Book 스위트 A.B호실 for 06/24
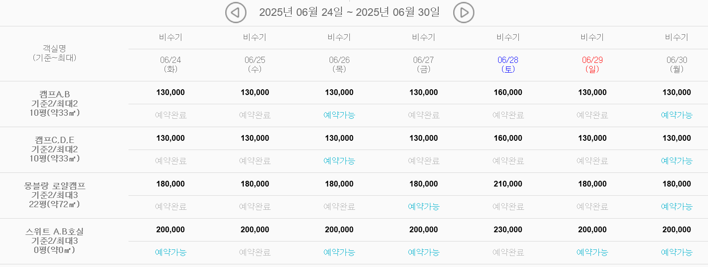Viewport: 708px width, 267px height. click(170, 252)
